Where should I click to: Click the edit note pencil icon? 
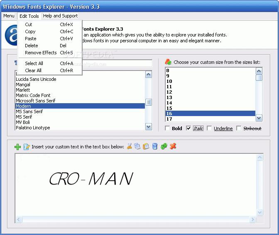pyautogui.click(x=27, y=147)
